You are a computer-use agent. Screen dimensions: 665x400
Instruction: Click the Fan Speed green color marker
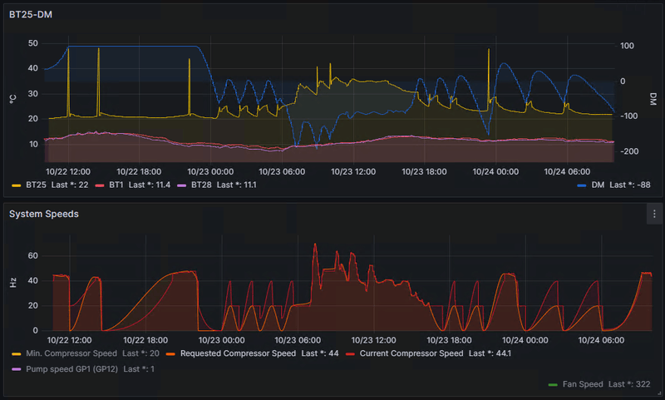553,385
